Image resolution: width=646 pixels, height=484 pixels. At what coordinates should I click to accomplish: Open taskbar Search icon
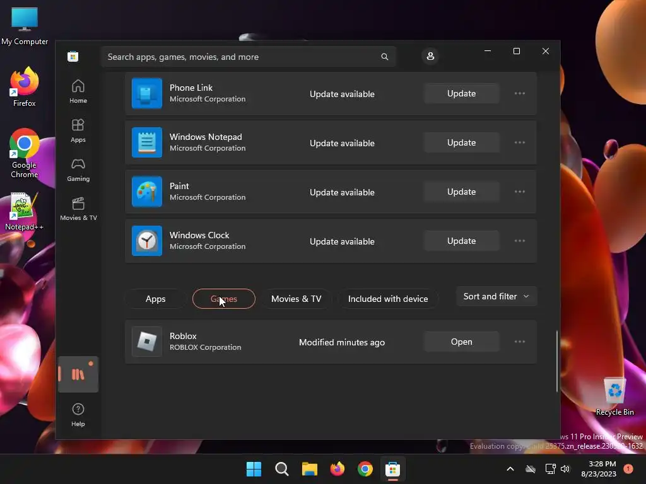tap(282, 469)
